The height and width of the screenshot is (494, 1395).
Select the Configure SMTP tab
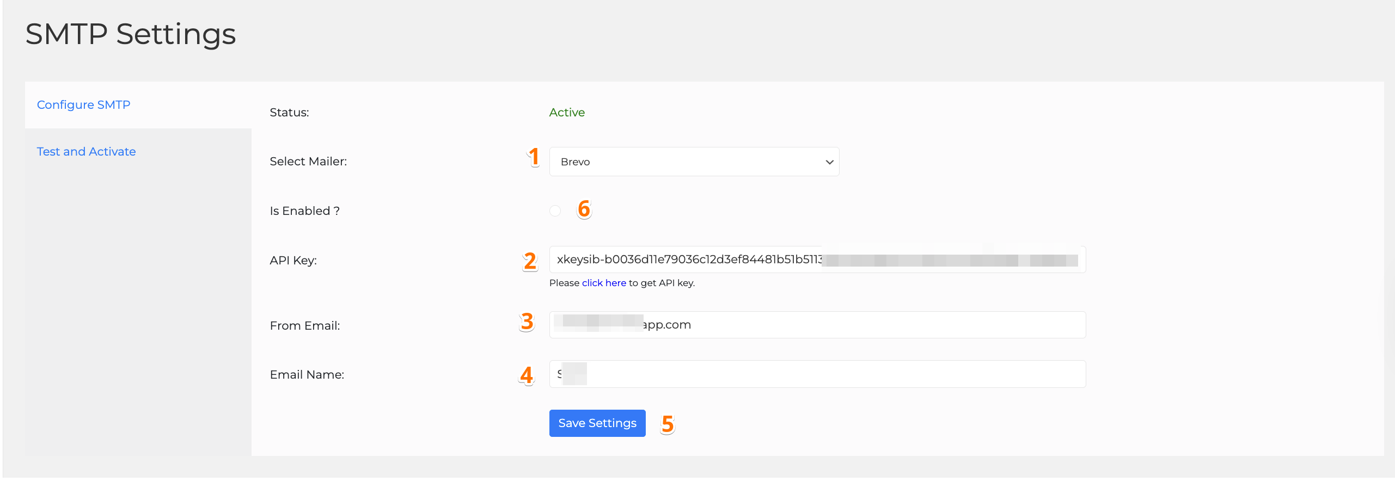[83, 104]
